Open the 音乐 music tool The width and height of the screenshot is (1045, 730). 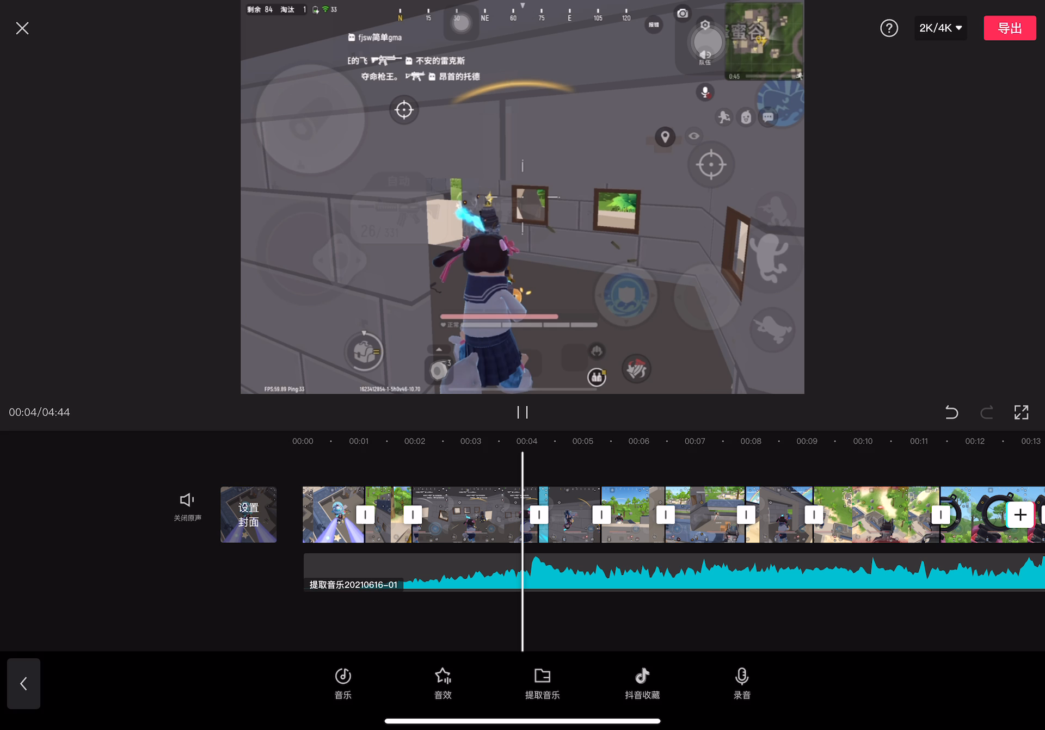[x=343, y=683]
